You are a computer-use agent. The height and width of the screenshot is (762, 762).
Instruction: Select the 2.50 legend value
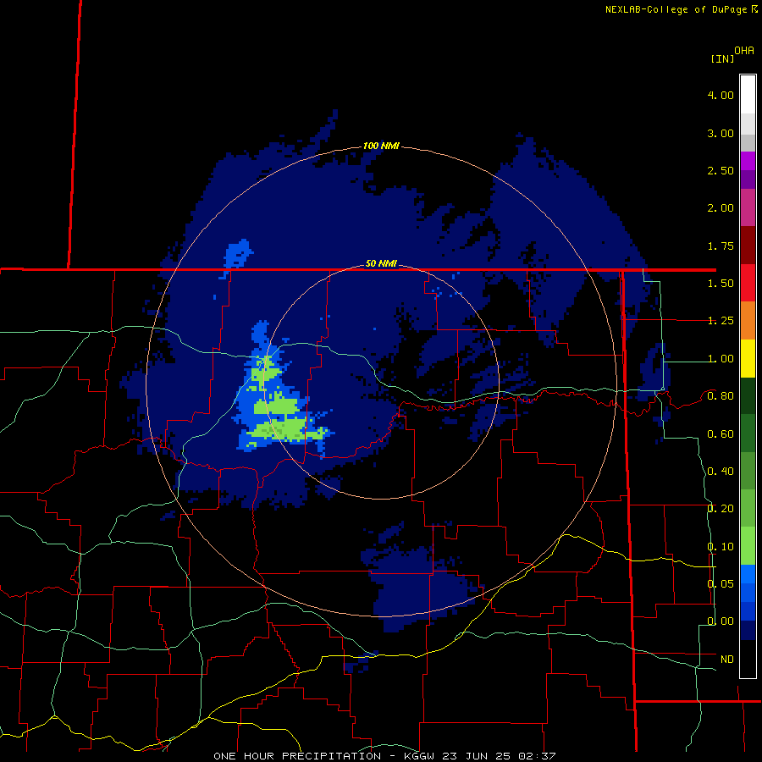click(x=721, y=170)
